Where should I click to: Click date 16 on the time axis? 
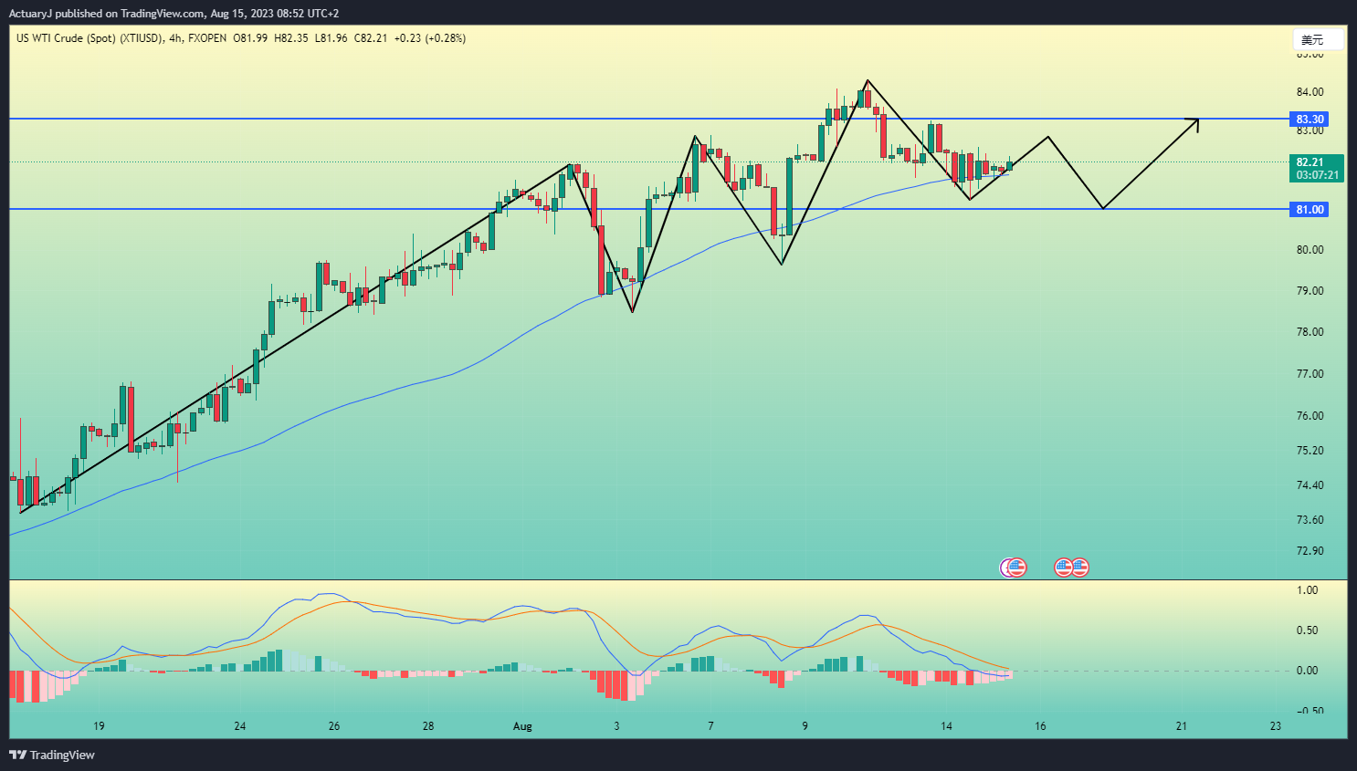coord(1040,726)
